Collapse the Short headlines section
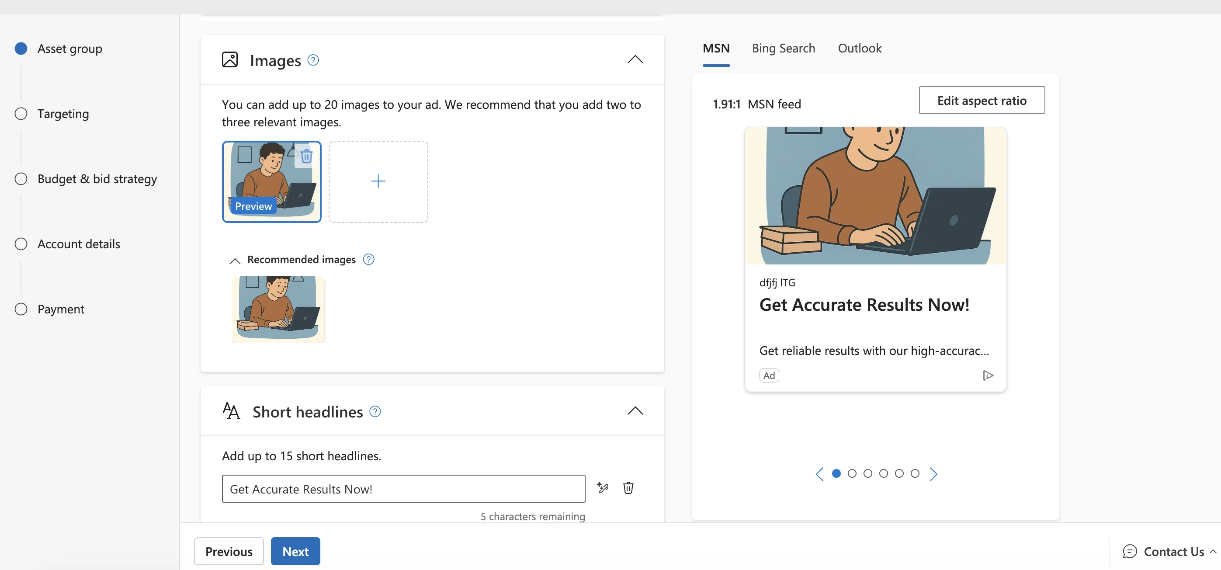The height and width of the screenshot is (570, 1221). [x=635, y=410]
